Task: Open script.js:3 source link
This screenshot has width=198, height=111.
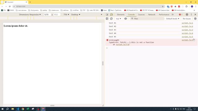Action: [187, 30]
